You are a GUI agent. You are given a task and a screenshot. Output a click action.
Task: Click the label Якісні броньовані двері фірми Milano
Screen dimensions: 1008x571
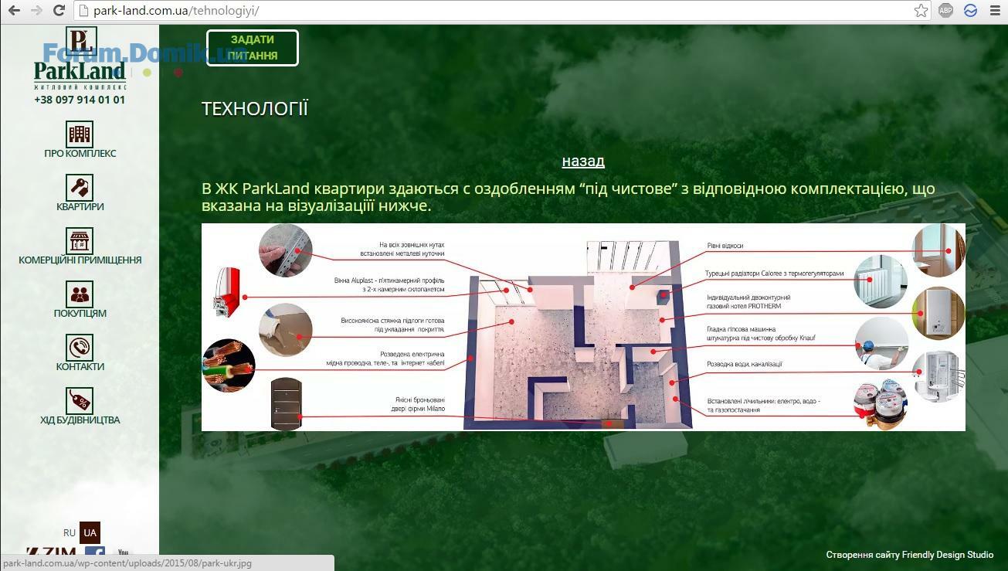pos(418,404)
